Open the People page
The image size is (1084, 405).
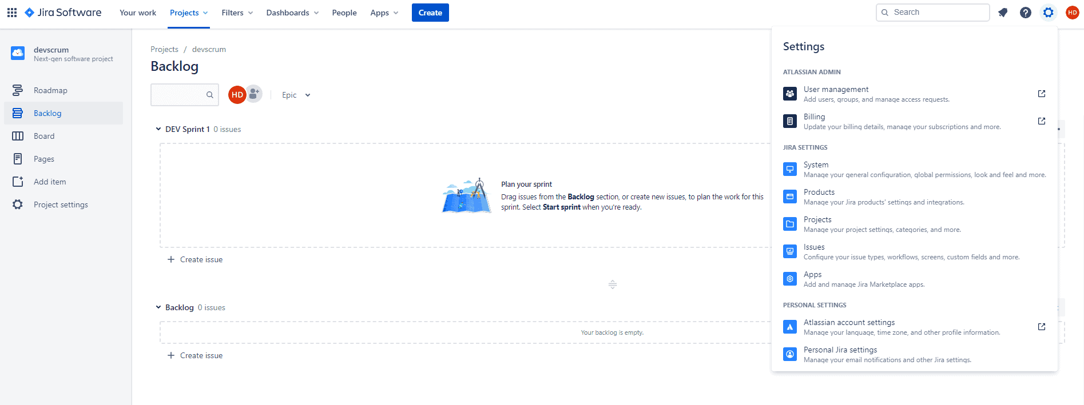point(344,13)
